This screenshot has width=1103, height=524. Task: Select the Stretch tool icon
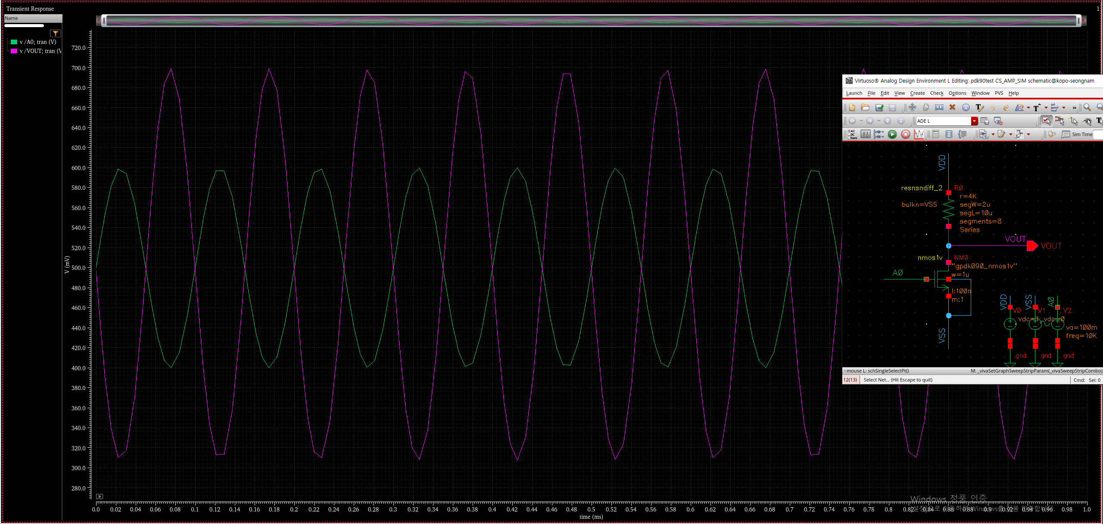point(939,107)
